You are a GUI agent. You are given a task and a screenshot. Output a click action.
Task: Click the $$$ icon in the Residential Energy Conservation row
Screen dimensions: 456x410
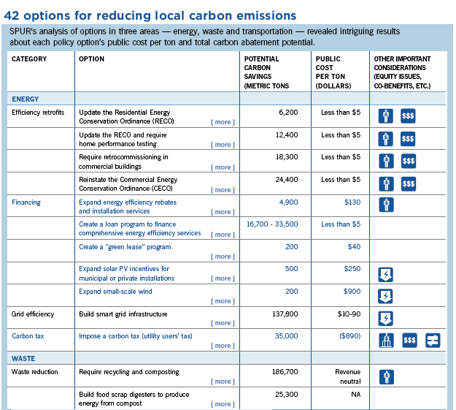(x=408, y=116)
